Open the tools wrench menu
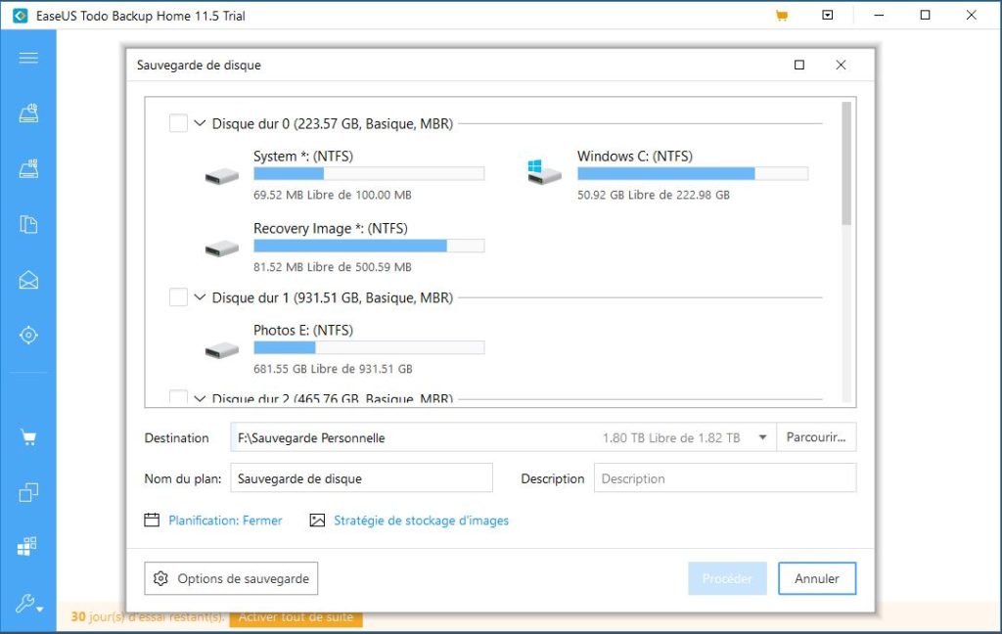 (28, 603)
